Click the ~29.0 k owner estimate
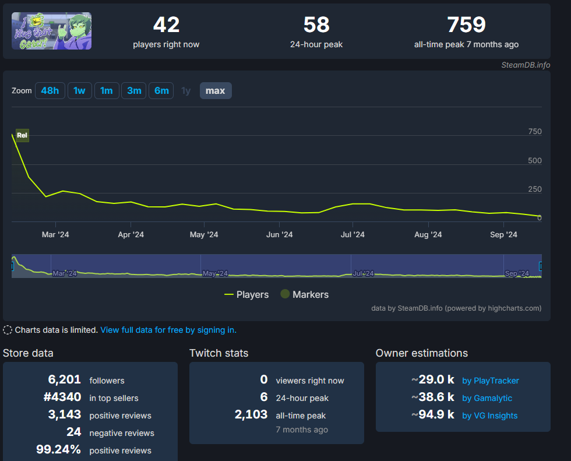Image resolution: width=571 pixels, height=461 pixels. (433, 379)
